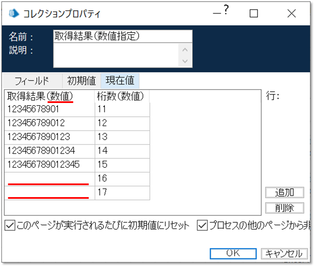Click the digit count cell 16

coord(122,179)
